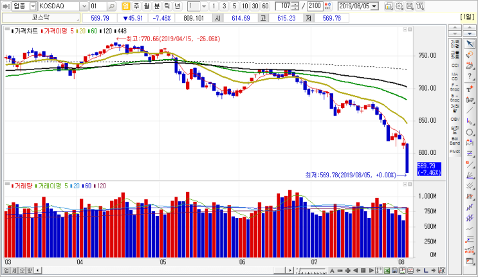Select the Fibonacci fan lines tool

coord(470,175)
